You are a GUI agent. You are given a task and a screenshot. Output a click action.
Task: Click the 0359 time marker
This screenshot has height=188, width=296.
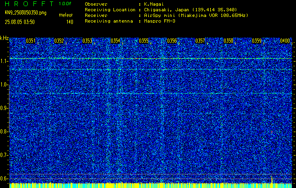(x=257, y=41)
